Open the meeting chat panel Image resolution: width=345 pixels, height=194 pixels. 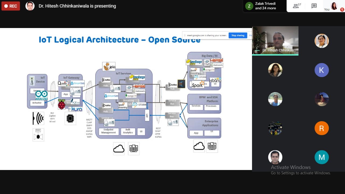click(x=314, y=6)
